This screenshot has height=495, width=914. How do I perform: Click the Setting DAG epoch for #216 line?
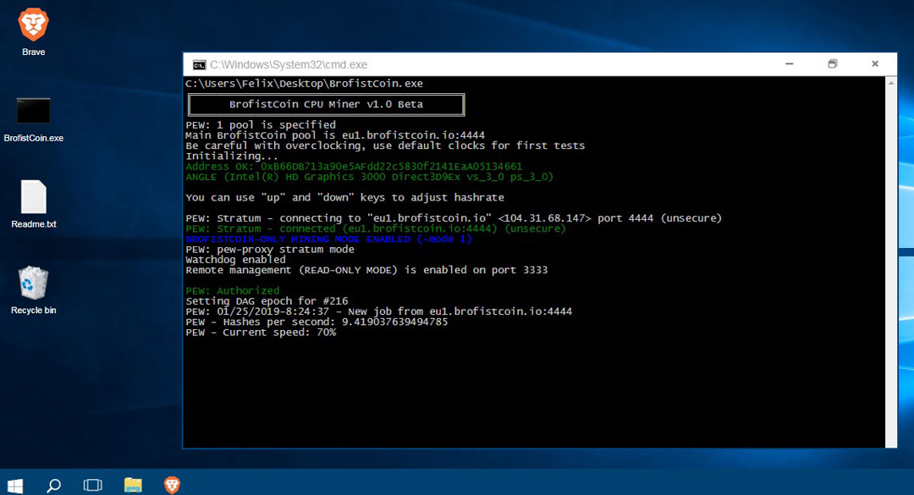point(267,301)
